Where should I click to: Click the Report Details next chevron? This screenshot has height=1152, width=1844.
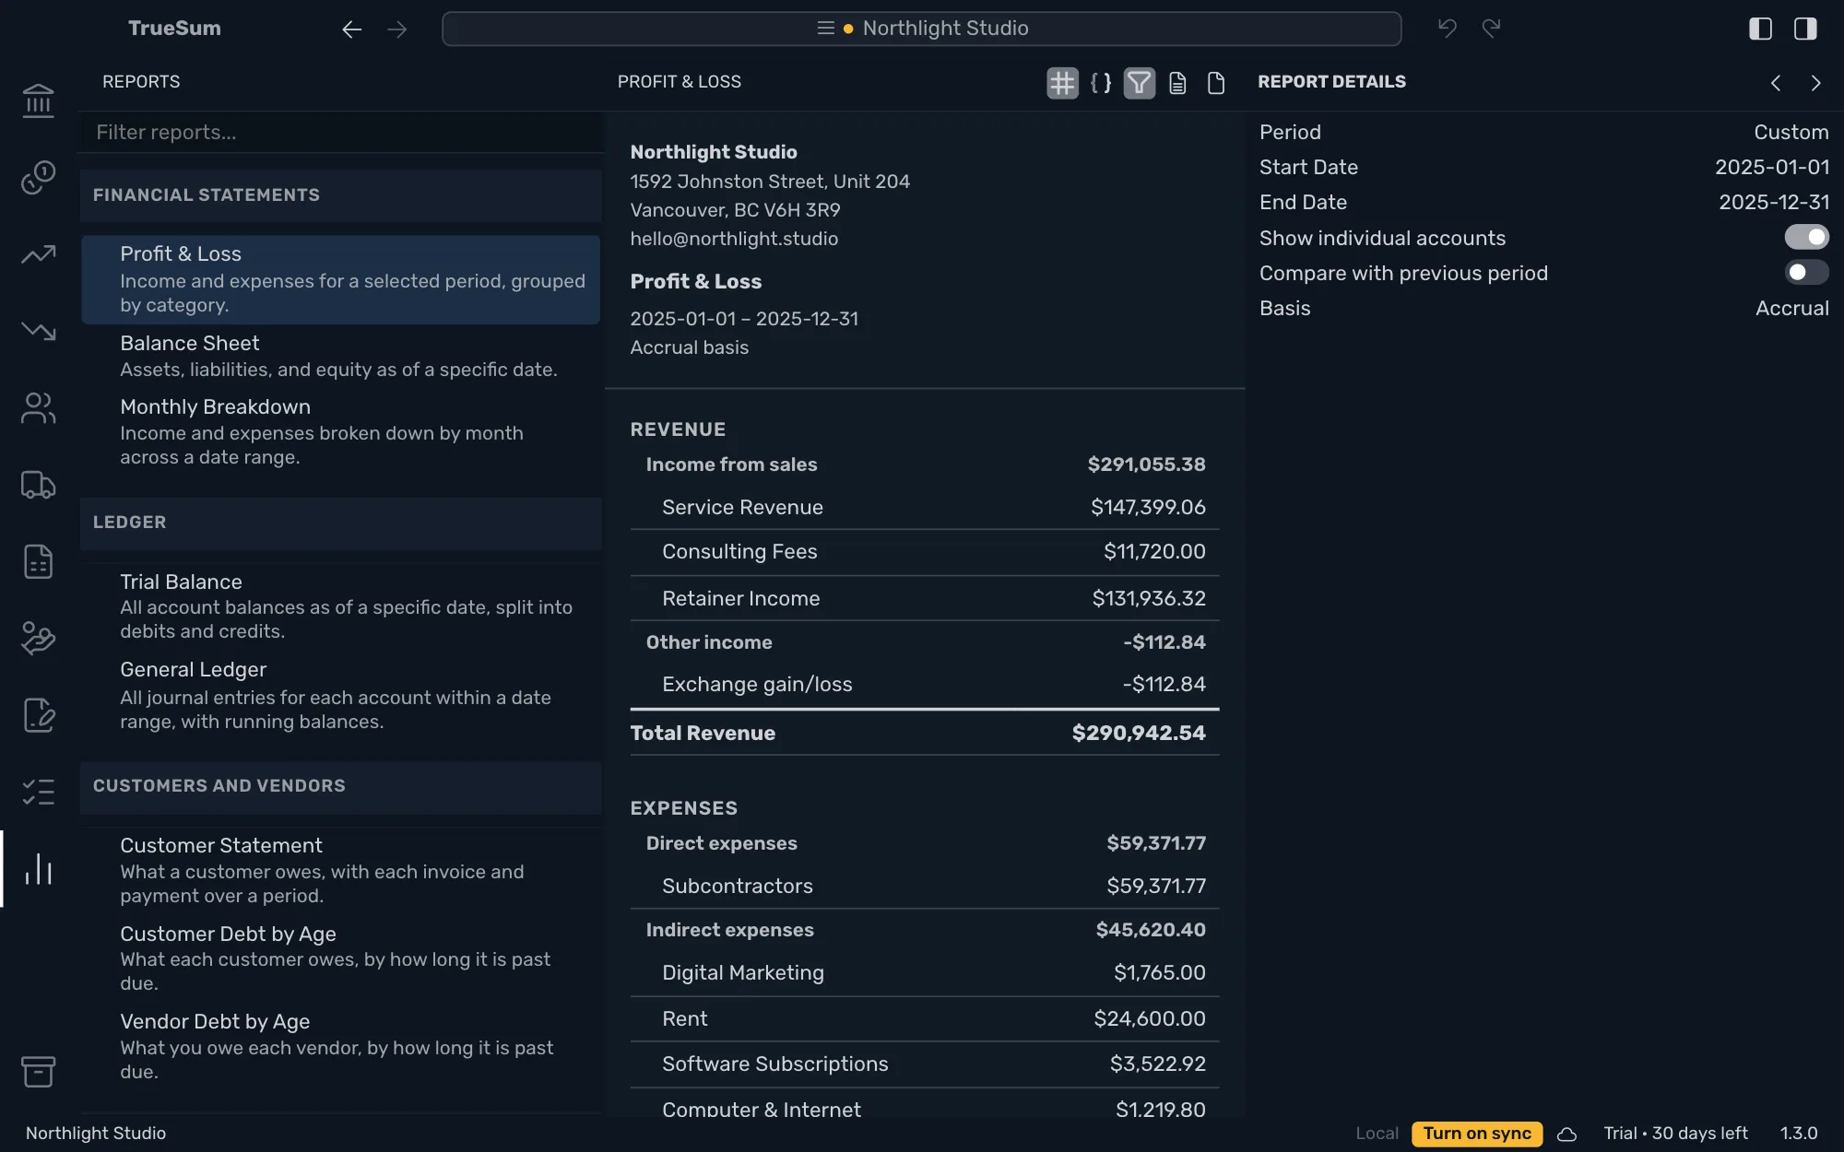click(x=1815, y=83)
